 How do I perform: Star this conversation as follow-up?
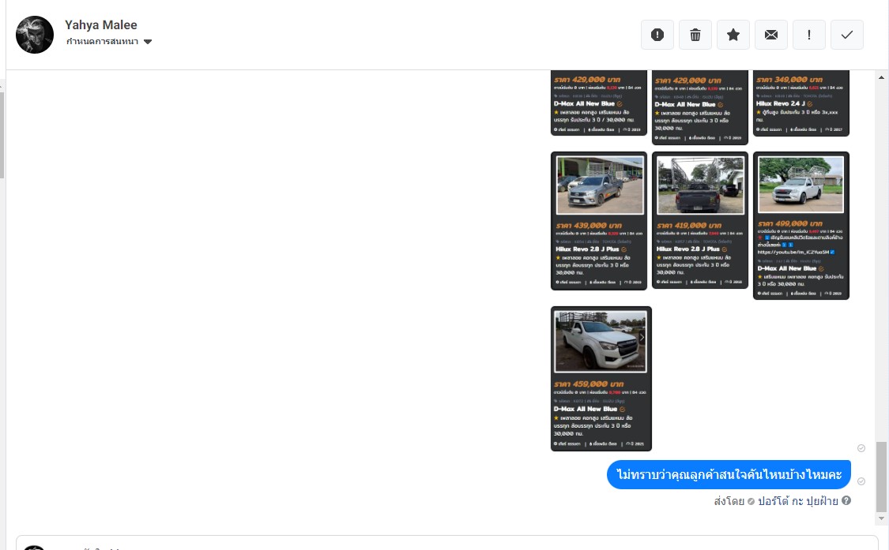click(733, 35)
